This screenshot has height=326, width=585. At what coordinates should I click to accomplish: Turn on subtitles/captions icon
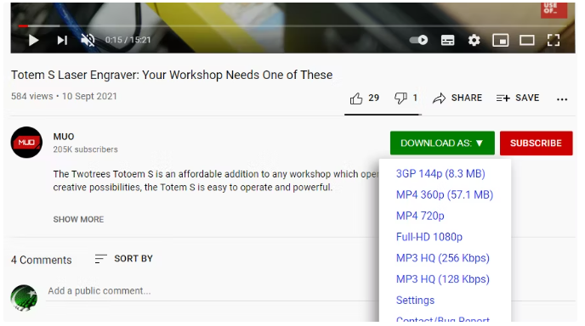[448, 40]
